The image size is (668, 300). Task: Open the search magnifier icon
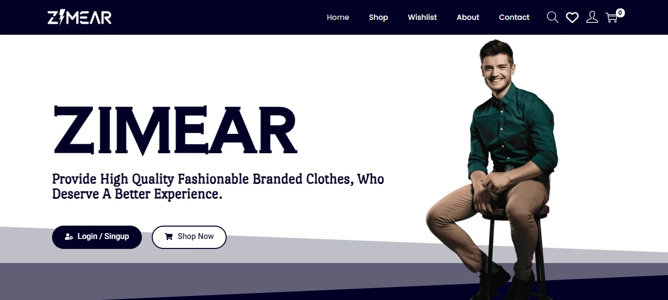(552, 17)
